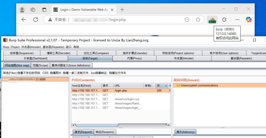Open address bar reader options icon
The width and height of the screenshot is (266, 138).
tap(187, 20)
